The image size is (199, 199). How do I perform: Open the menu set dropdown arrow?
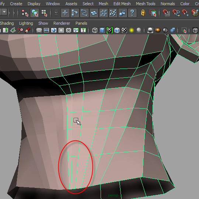pyautogui.click(x=4, y=12)
